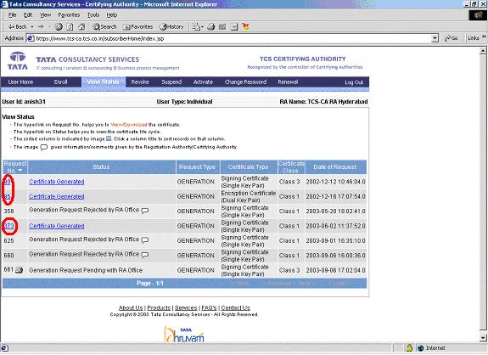The height and width of the screenshot is (355, 488).
Task: Open the Favorites toolbar button
Action: click(137, 27)
